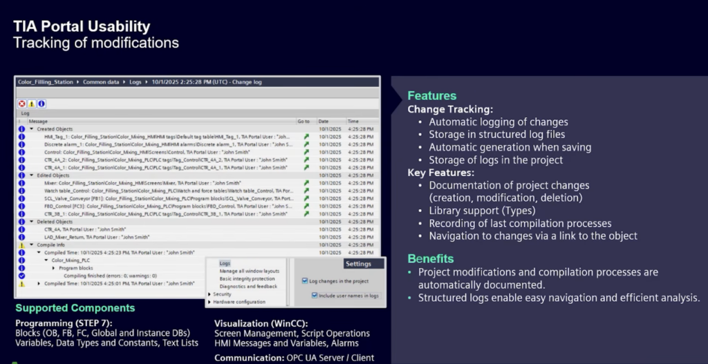Collapse the Created Objects group
708x364 pixels.
point(31,129)
